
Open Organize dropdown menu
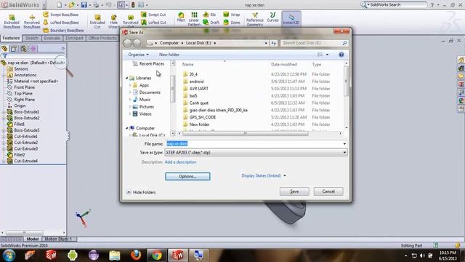click(139, 55)
